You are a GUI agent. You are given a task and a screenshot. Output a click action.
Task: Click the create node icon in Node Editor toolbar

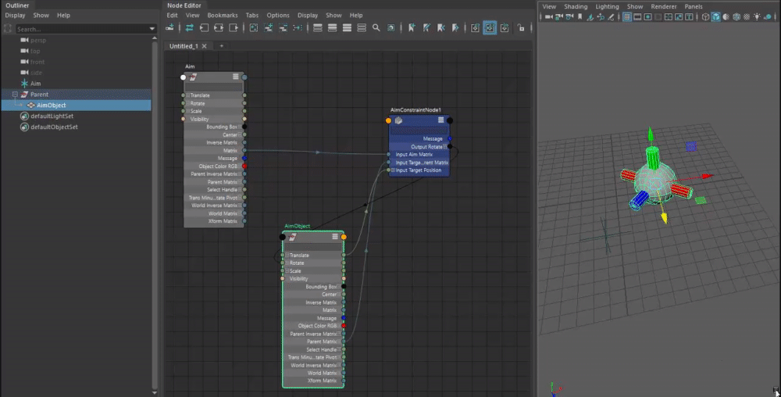point(171,27)
